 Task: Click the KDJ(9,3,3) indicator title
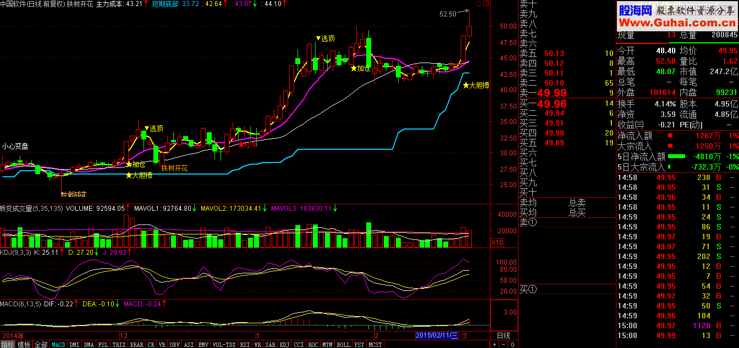[15, 252]
